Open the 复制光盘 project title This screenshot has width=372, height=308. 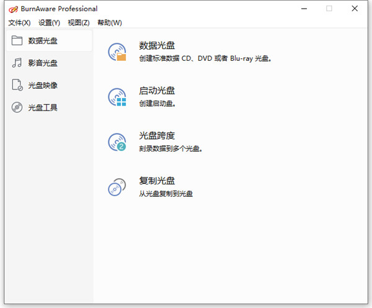pos(157,181)
